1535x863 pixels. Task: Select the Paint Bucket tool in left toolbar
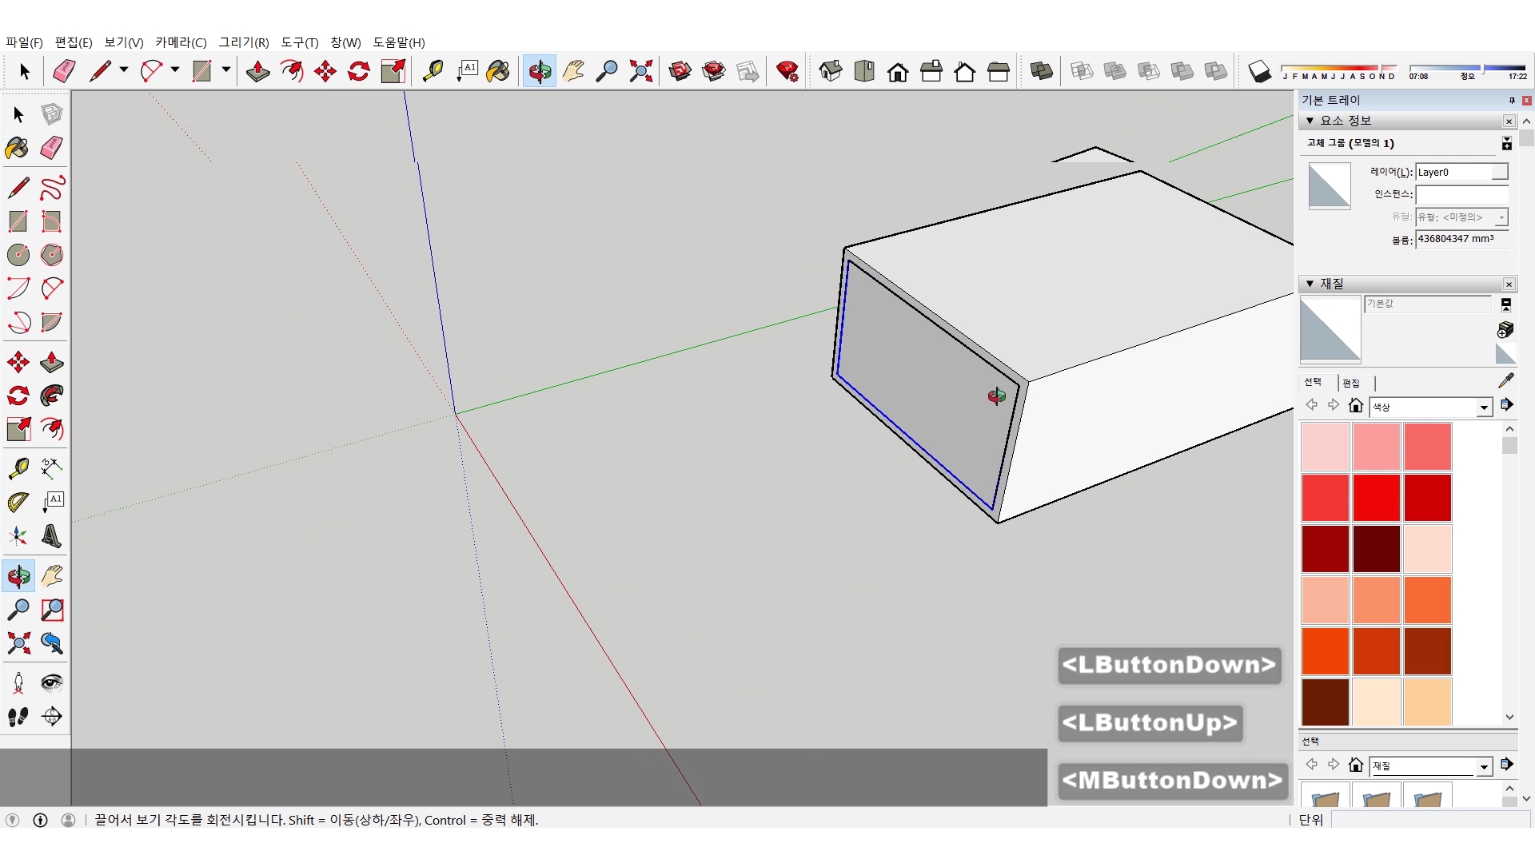click(x=18, y=148)
